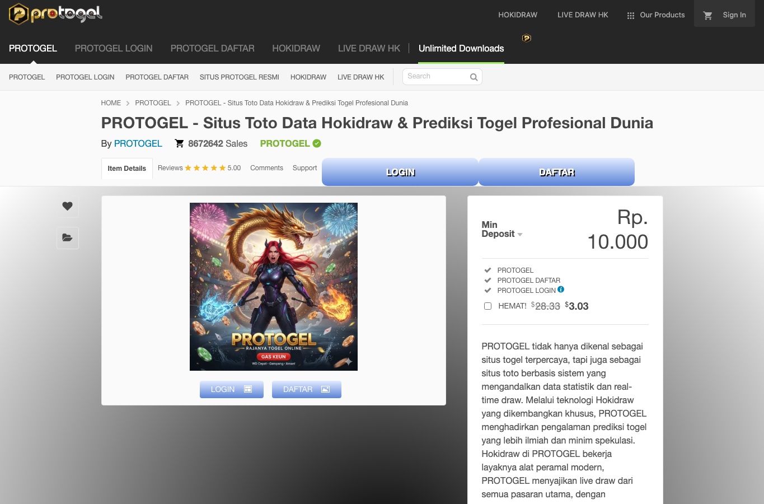764x504 pixels.
Task: Open the Protogel logo homepage
Action: 55,14
